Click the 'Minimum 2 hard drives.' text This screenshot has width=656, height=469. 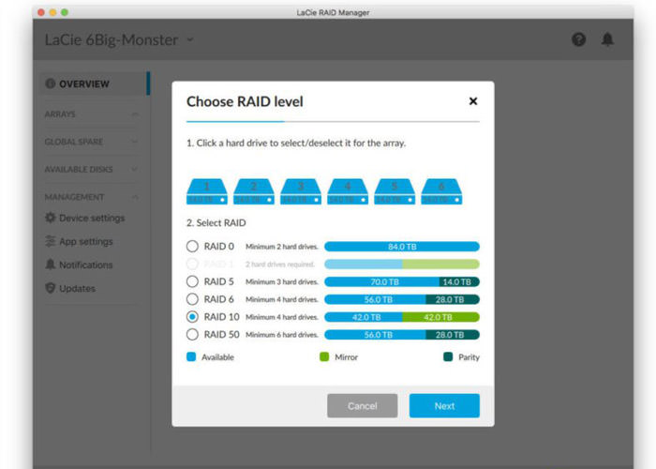(281, 247)
